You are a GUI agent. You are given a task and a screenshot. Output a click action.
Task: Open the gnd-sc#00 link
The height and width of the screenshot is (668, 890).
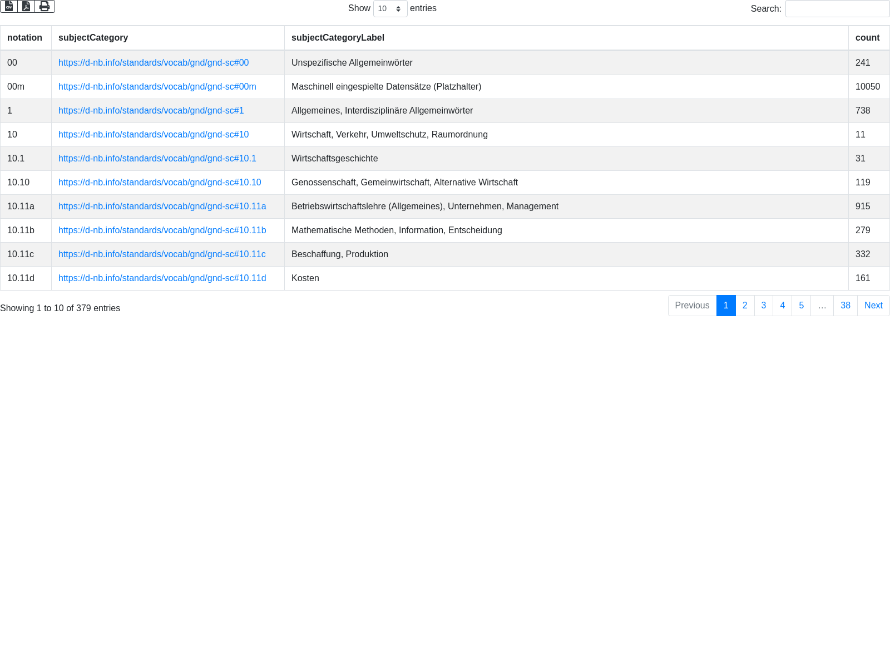tap(154, 63)
